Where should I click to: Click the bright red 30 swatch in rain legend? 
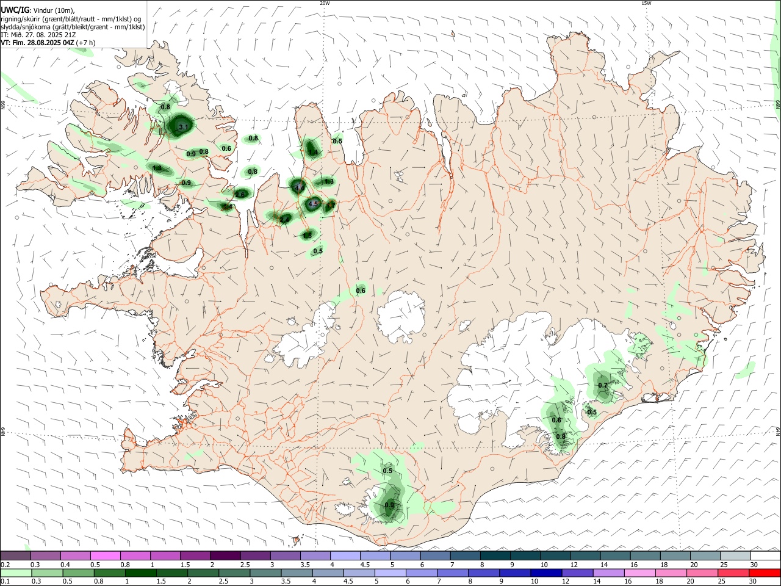765,573
